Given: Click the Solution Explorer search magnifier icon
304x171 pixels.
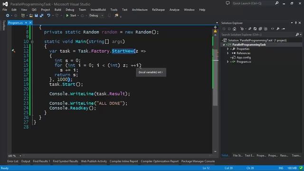Looking at the screenshot, I should click(297, 35).
